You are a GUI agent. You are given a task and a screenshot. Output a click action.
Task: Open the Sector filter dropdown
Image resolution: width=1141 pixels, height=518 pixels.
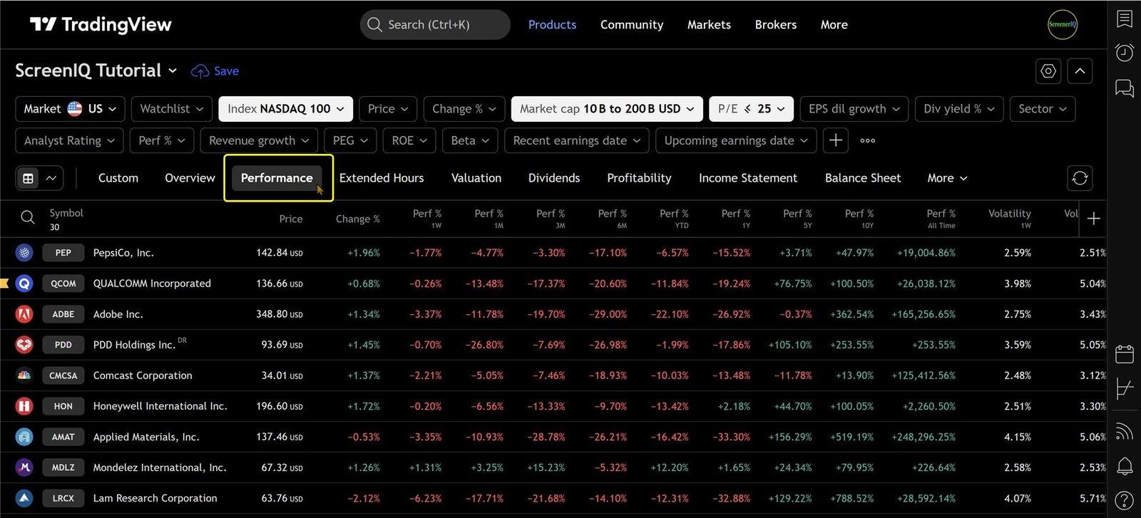pos(1043,109)
